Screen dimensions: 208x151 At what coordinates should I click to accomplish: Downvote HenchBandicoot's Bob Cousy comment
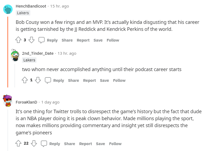pyautogui.click(x=31, y=40)
